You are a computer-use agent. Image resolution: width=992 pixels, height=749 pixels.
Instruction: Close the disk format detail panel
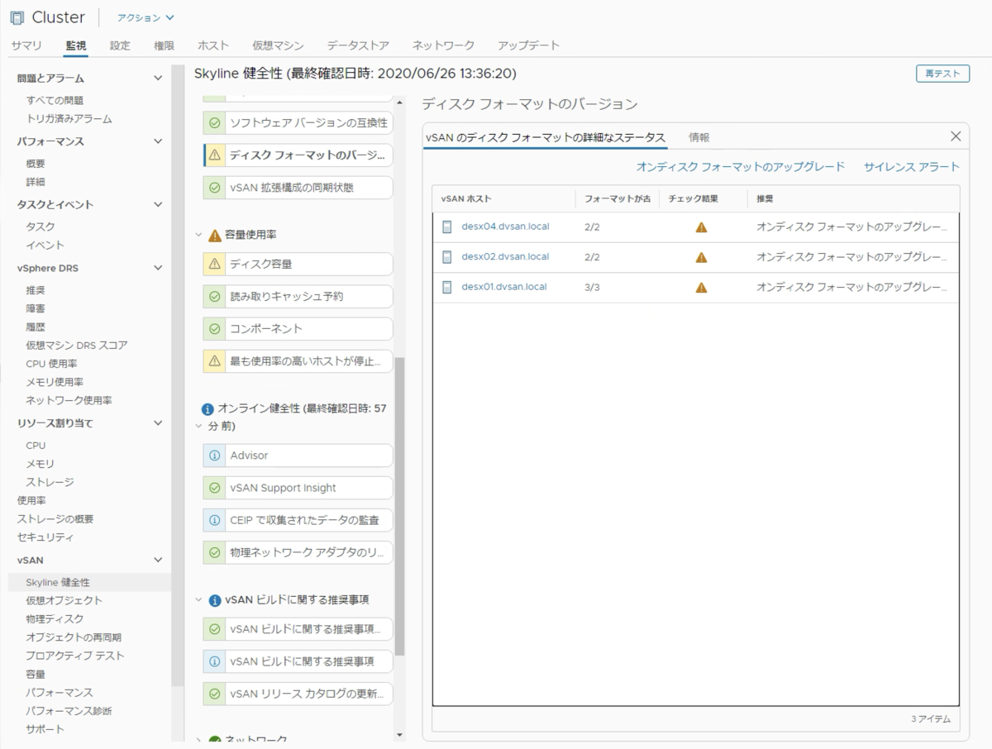pyautogui.click(x=956, y=136)
